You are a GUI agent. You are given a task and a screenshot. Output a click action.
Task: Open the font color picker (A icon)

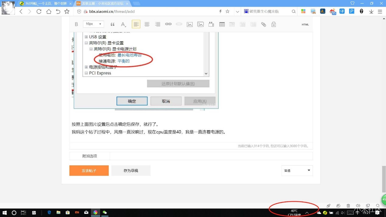[123, 24]
